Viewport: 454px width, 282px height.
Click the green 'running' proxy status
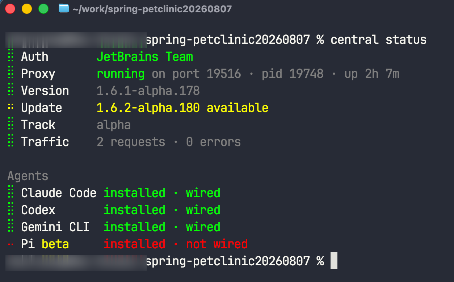click(x=121, y=74)
